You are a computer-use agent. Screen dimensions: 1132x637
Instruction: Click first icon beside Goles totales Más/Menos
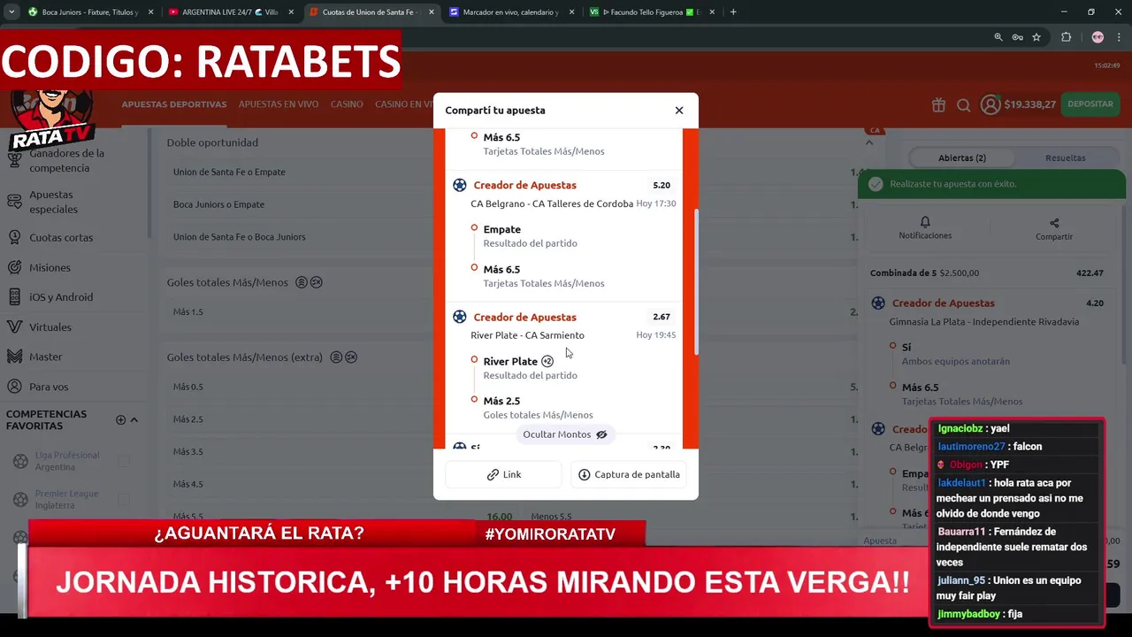coord(301,282)
